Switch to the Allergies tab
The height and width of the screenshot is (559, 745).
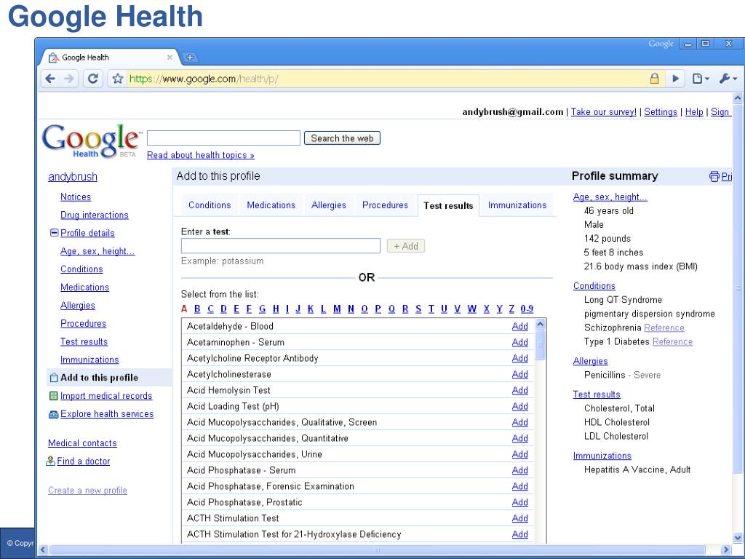[x=329, y=205]
